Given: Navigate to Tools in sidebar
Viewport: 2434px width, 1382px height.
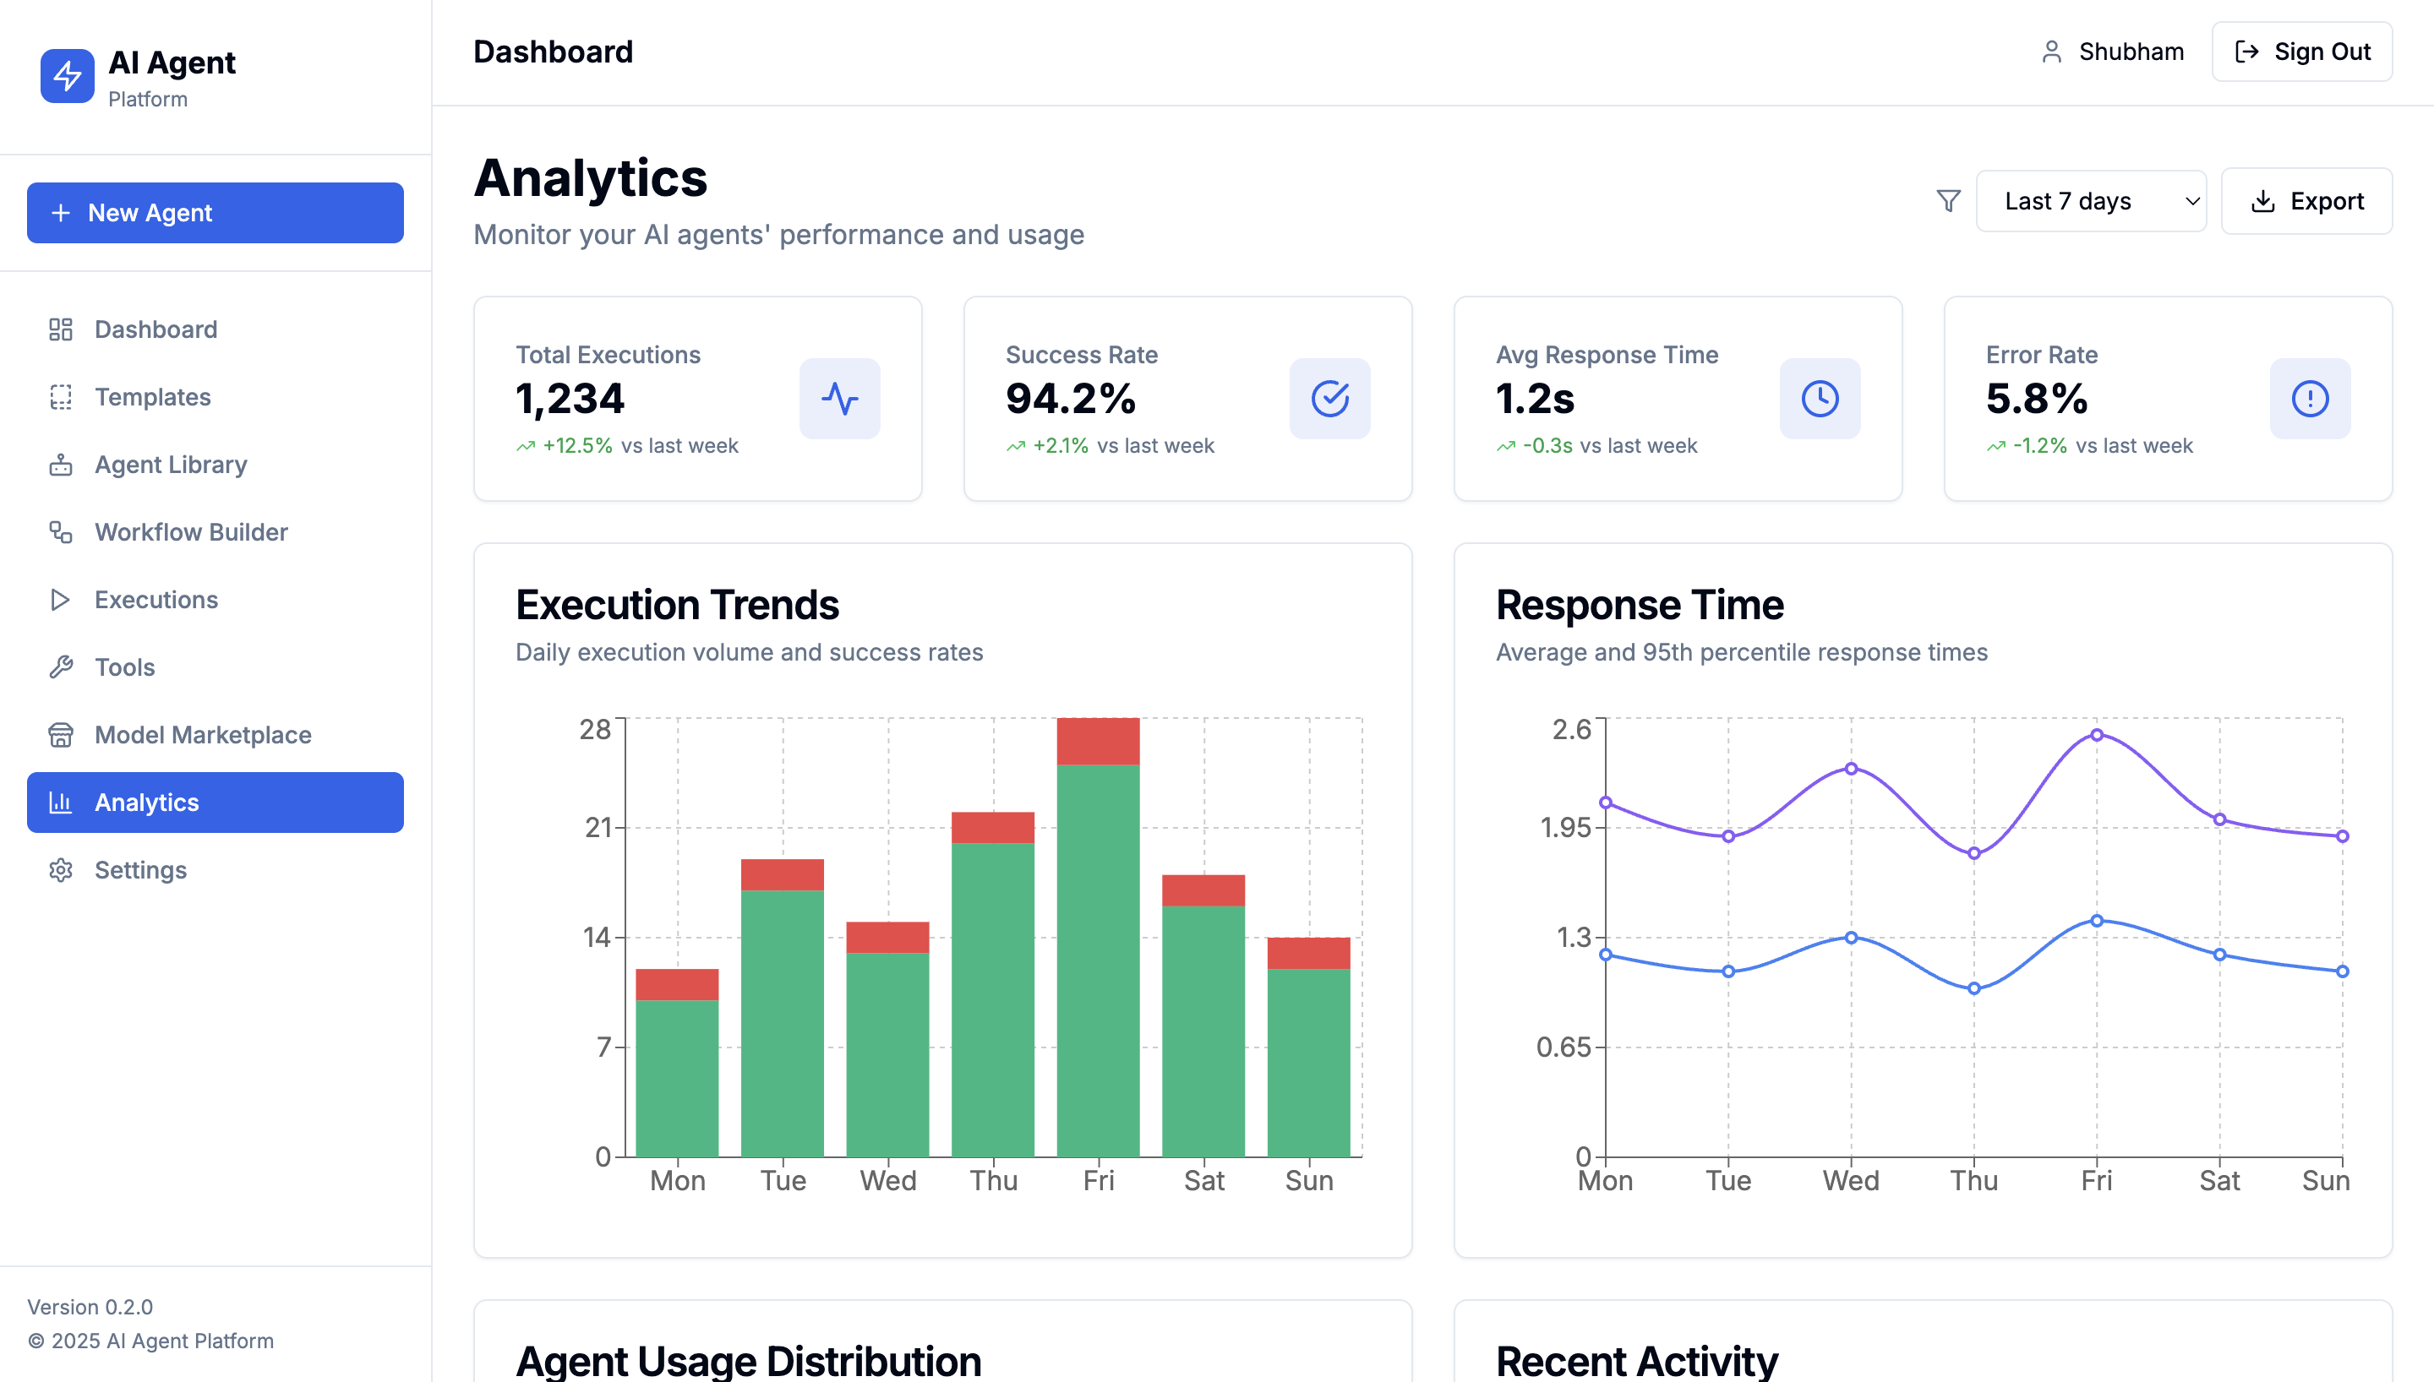Looking at the screenshot, I should (x=124, y=667).
